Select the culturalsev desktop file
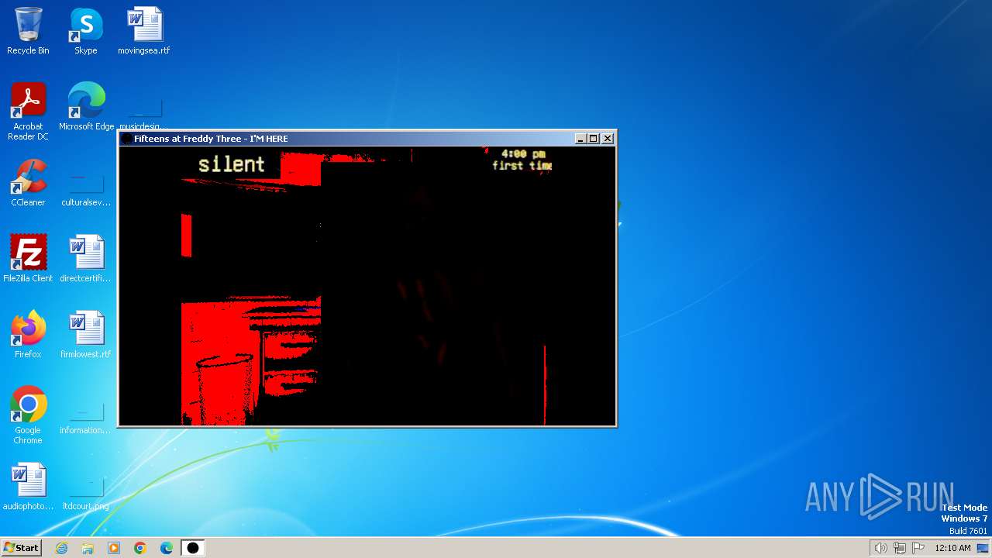The image size is (992, 558). 86,188
